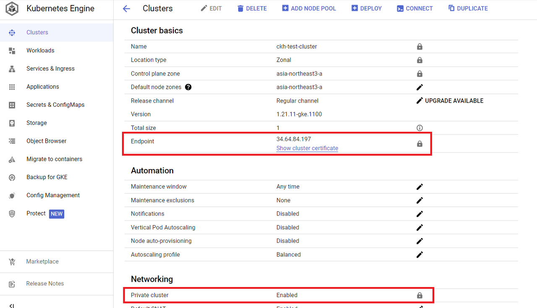Open Services & Ingress in sidebar

tap(57, 69)
